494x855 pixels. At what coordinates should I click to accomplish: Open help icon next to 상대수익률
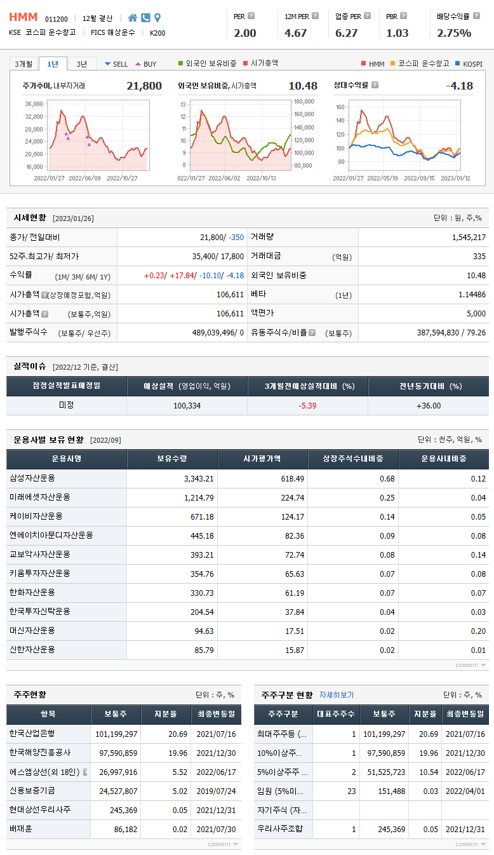point(375,84)
